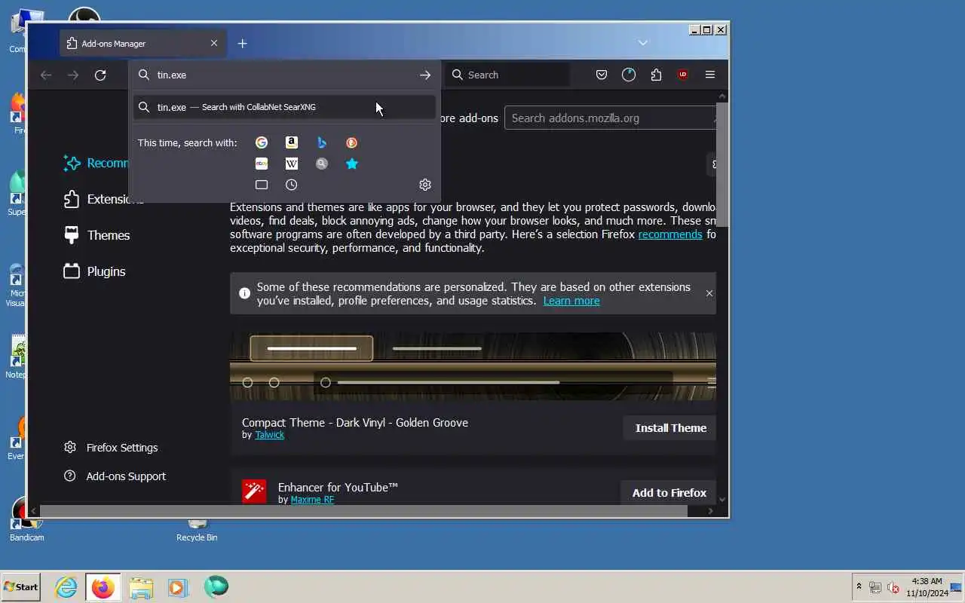965x603 pixels.
Task: Search this time with the gray magnifier engine
Action: coord(322,164)
